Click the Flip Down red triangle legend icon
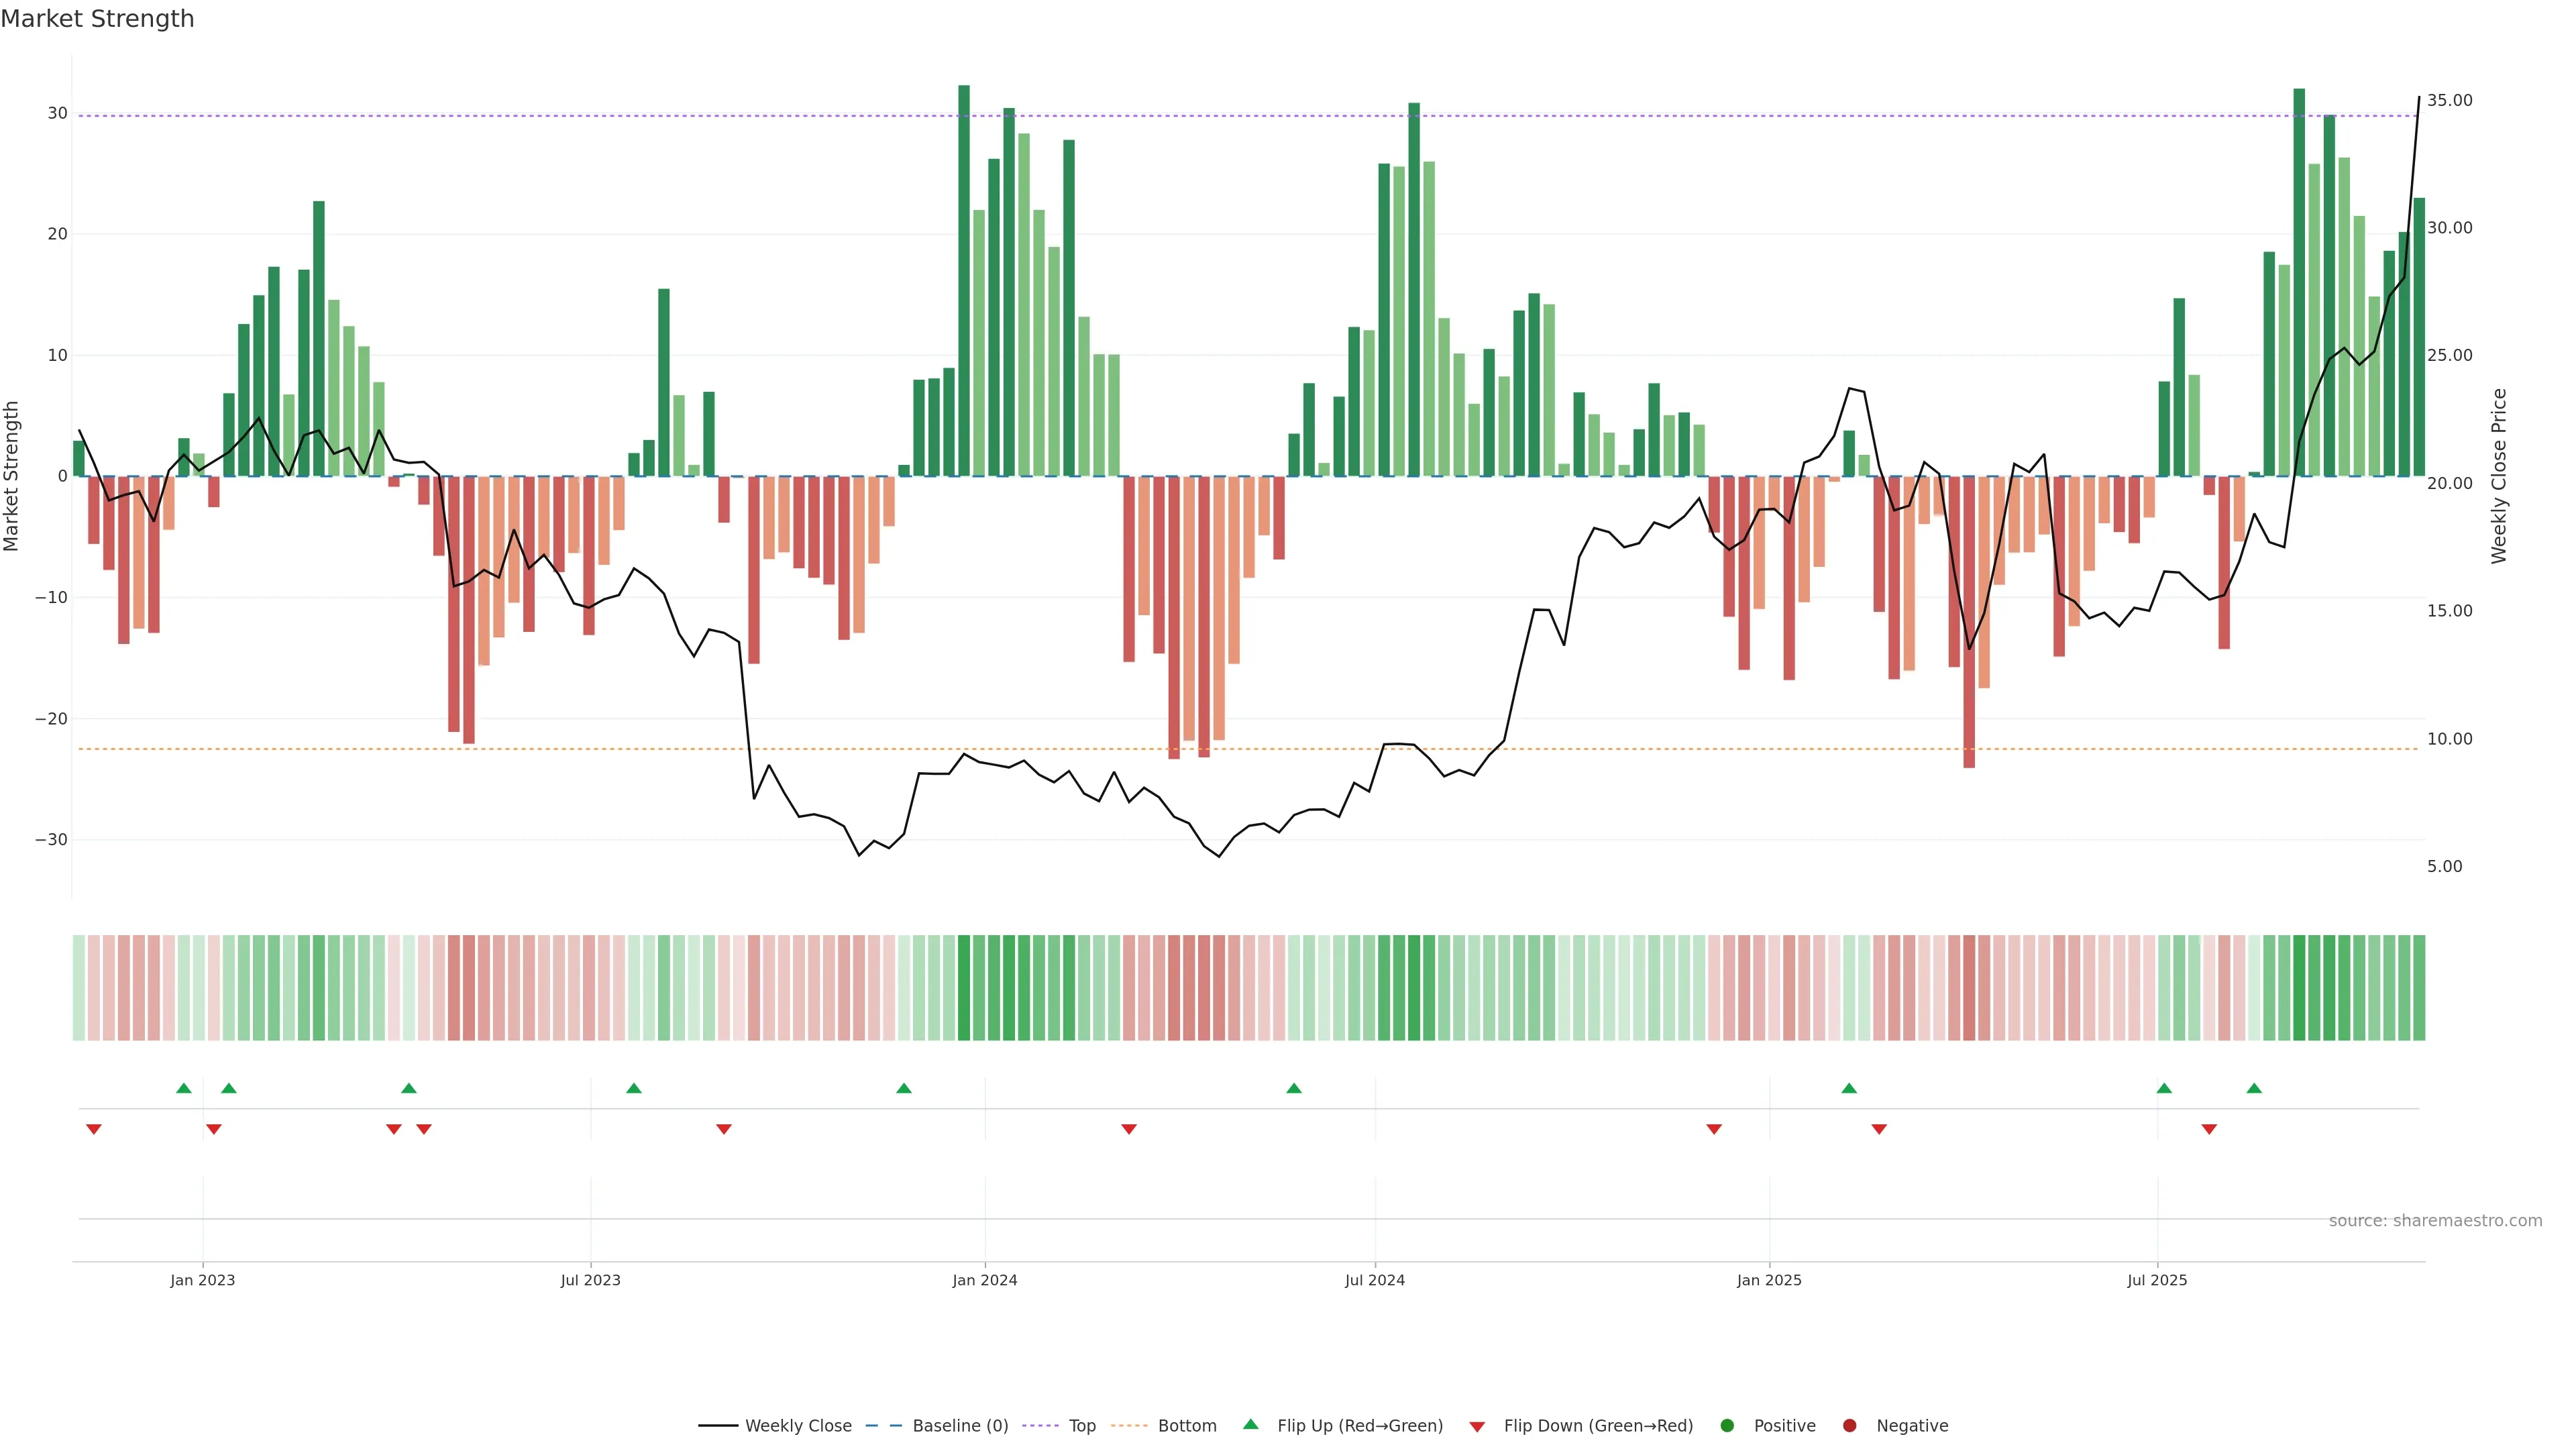 coord(1477,1427)
